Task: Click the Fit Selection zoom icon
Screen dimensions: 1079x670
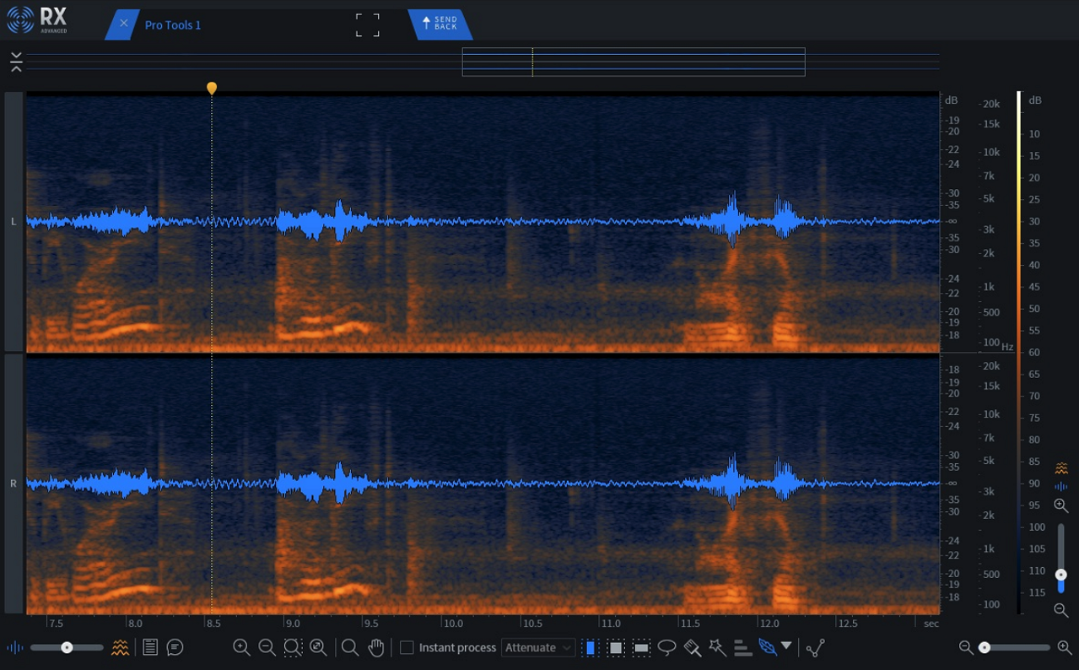Action: 293,647
